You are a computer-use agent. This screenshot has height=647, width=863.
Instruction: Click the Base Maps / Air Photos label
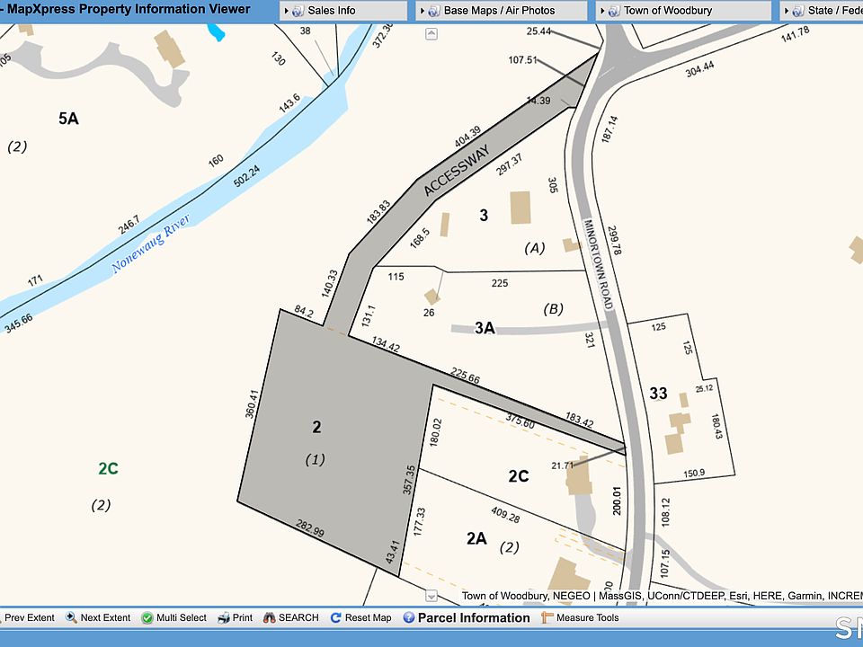click(x=499, y=11)
